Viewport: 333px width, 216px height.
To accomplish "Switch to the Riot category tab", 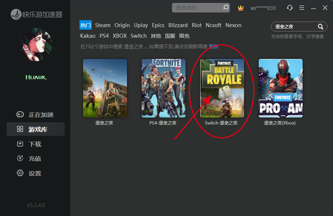I will point(197,25).
